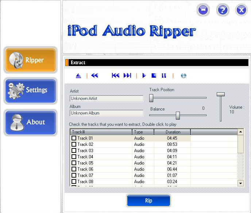Click the Rip button
The height and width of the screenshot is (213, 251).
coord(148,201)
